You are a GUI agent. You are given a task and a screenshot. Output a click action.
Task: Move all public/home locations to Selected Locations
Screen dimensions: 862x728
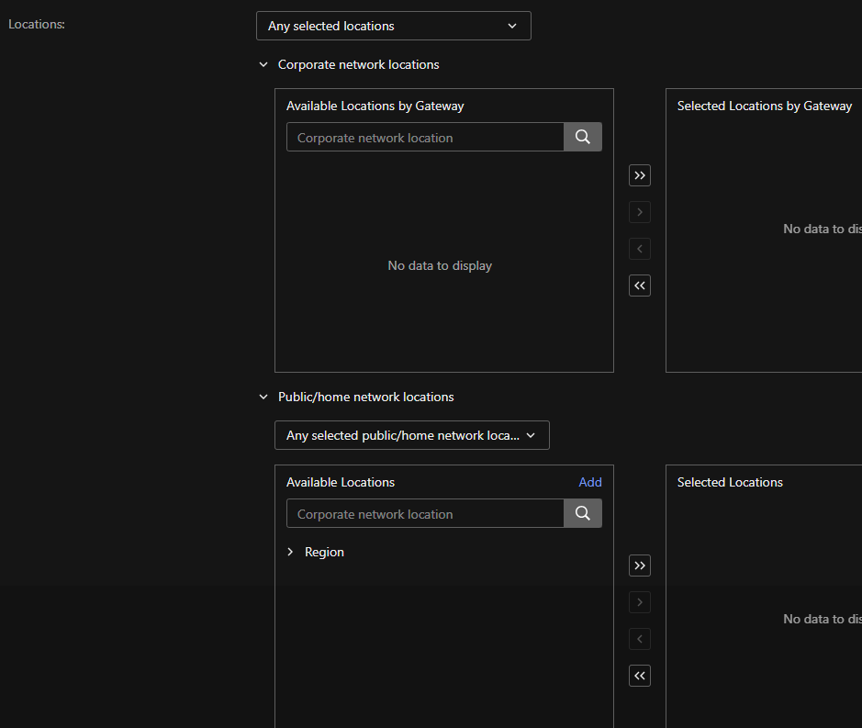[640, 566]
